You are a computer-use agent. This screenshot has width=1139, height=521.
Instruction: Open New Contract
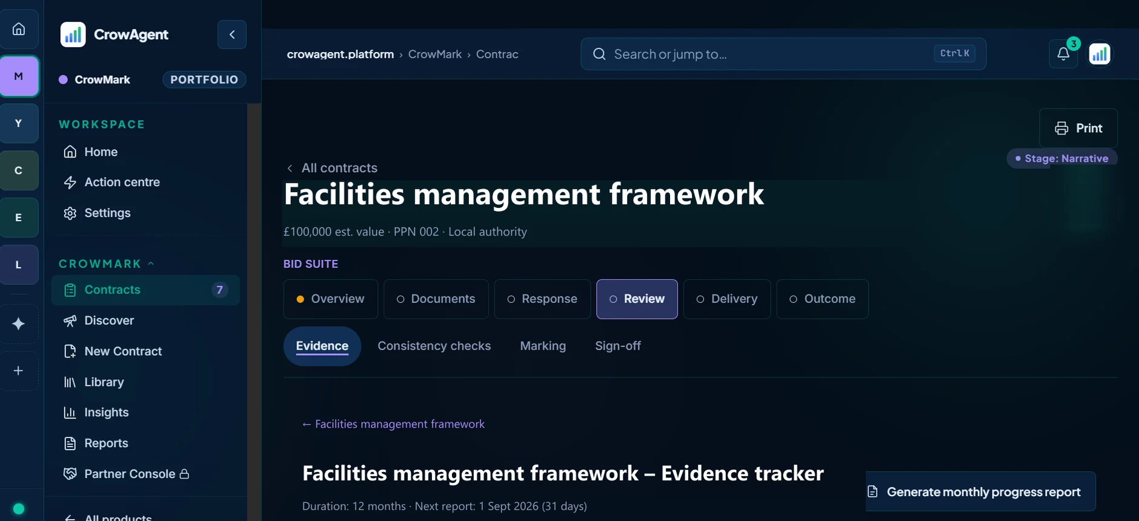pyautogui.click(x=145, y=351)
